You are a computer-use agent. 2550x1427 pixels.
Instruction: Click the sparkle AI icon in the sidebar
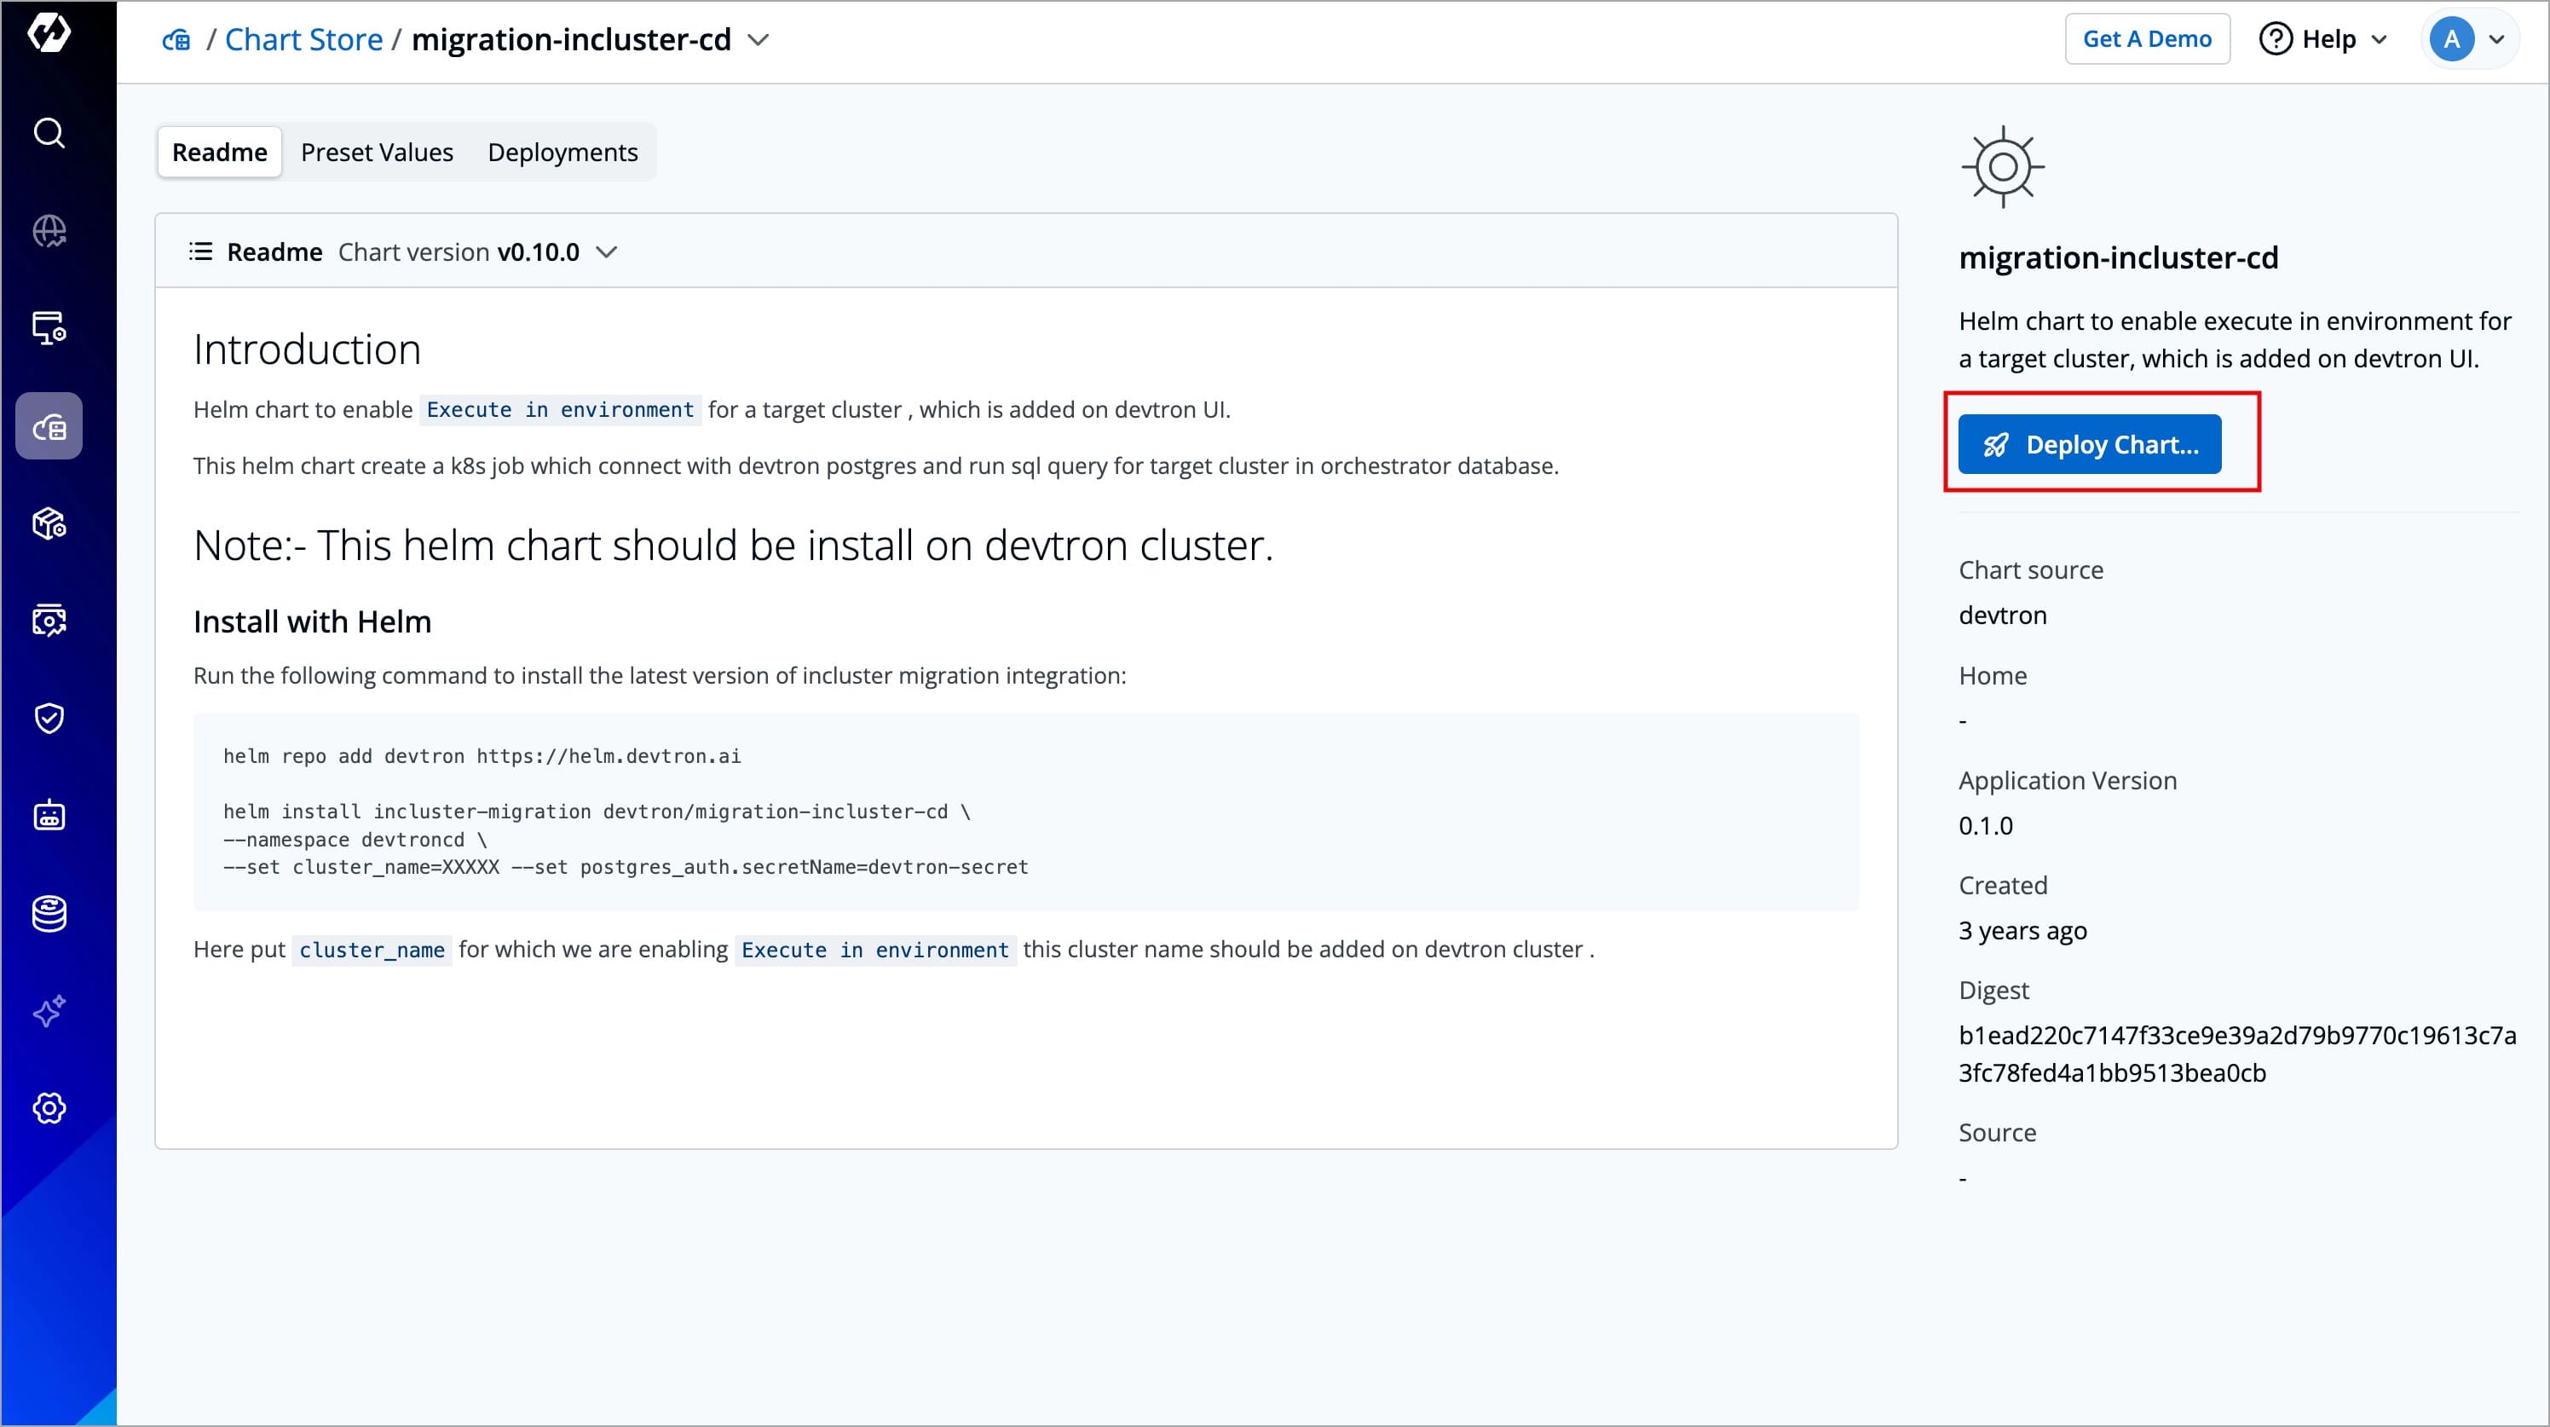click(49, 1011)
